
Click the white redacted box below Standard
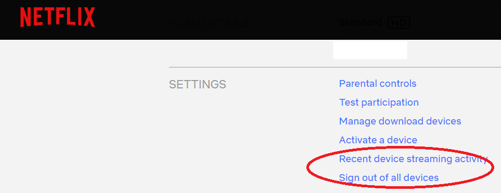[370, 50]
